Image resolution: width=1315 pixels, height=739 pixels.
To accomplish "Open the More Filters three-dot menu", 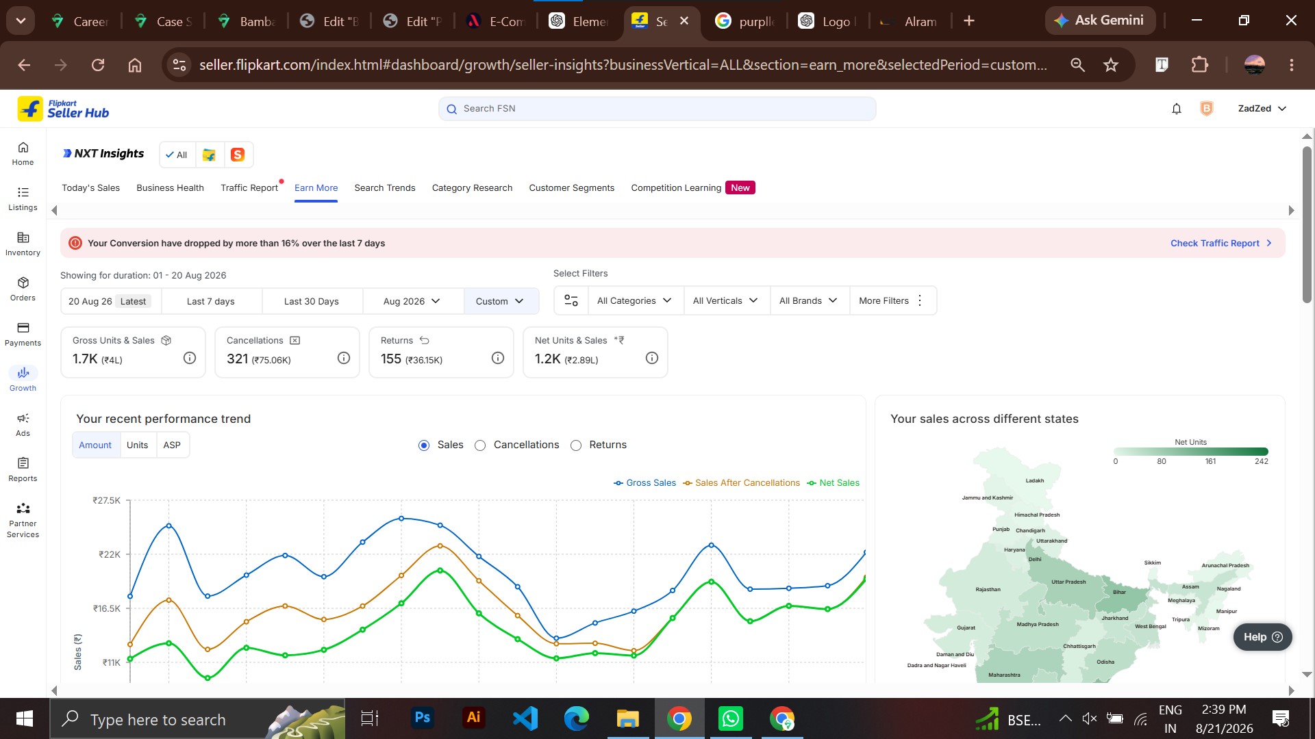I will pos(920,300).
